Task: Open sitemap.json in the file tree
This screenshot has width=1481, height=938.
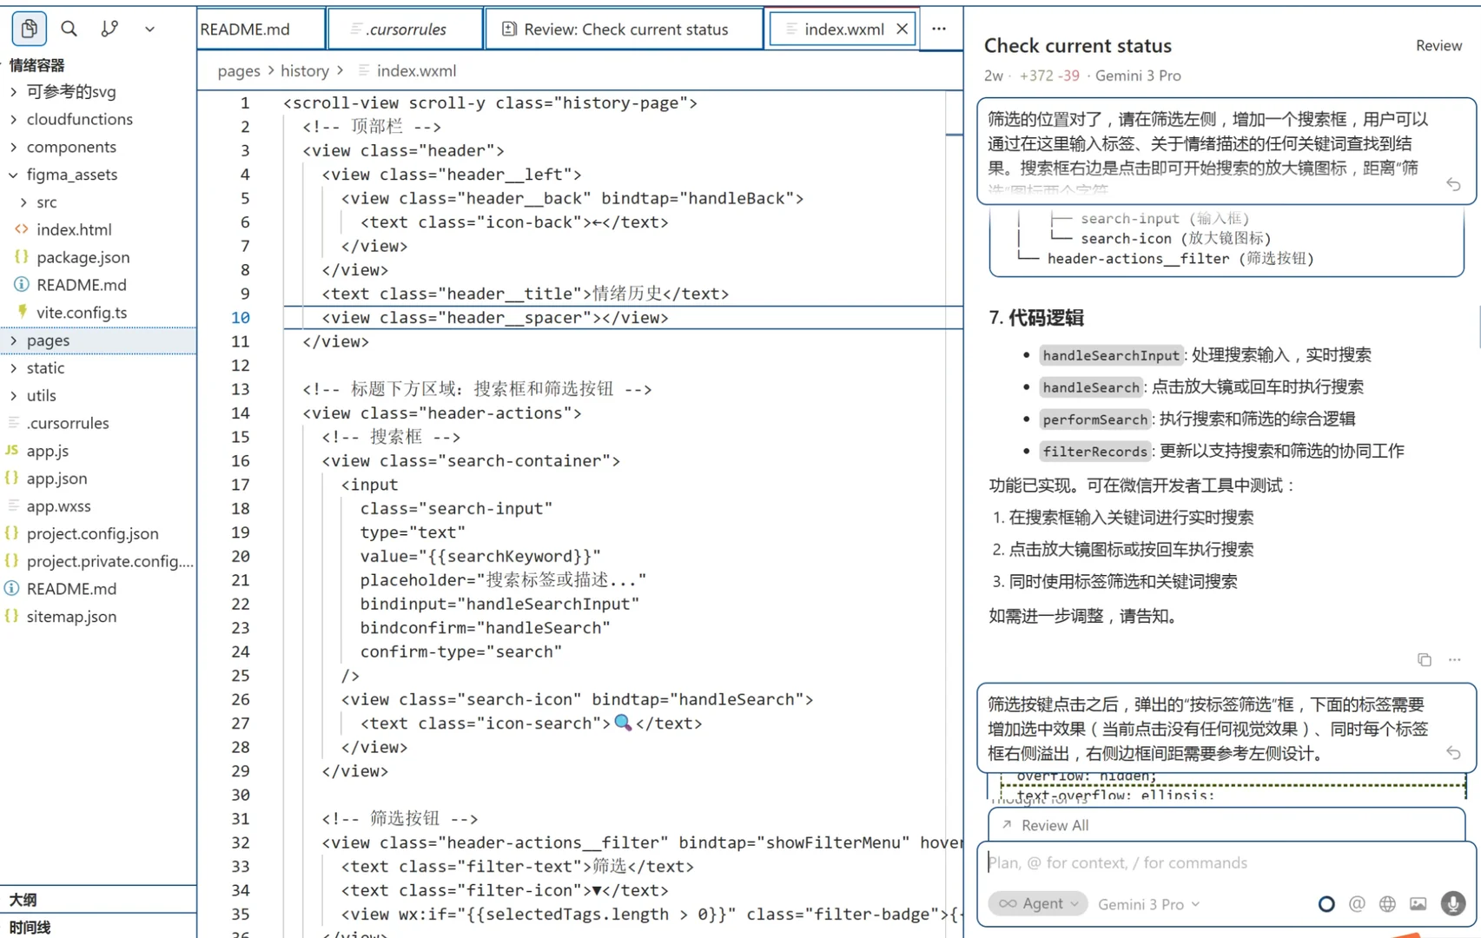Action: click(98, 617)
